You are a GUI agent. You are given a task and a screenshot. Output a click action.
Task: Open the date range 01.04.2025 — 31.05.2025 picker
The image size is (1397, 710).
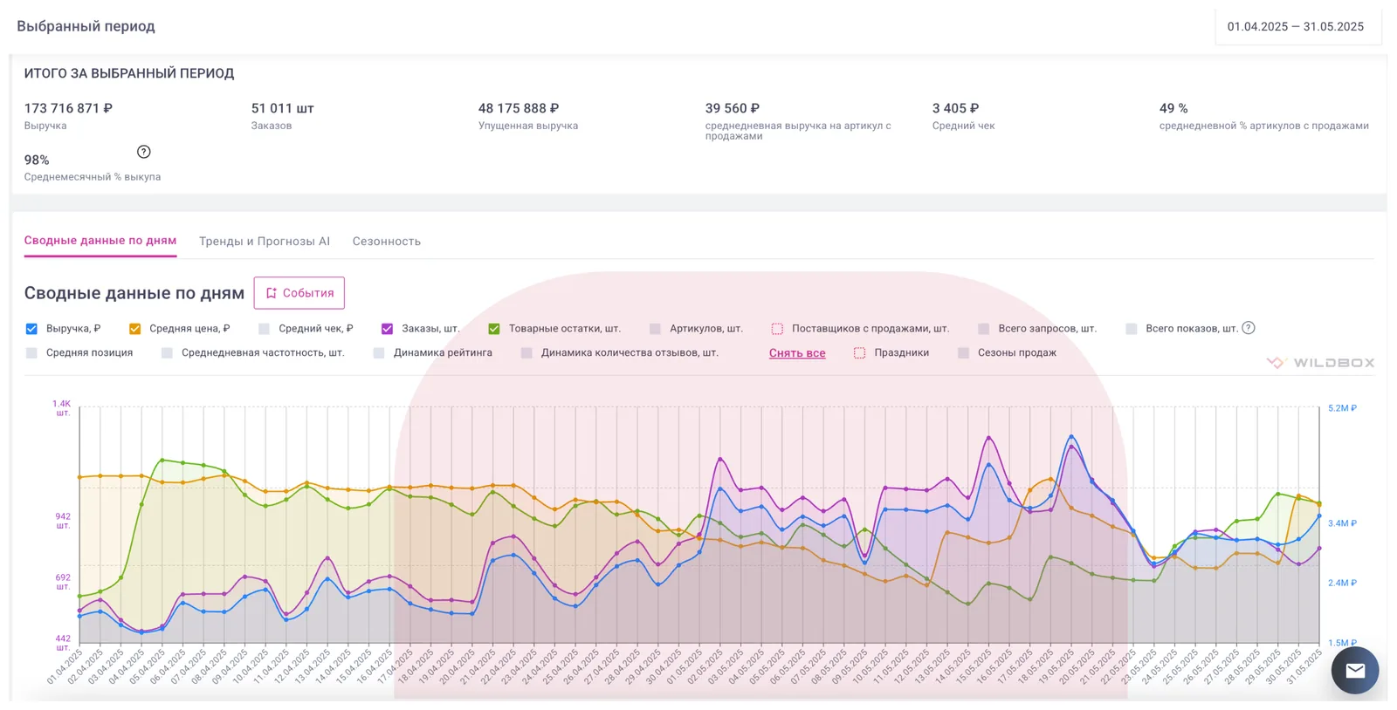(x=1296, y=27)
